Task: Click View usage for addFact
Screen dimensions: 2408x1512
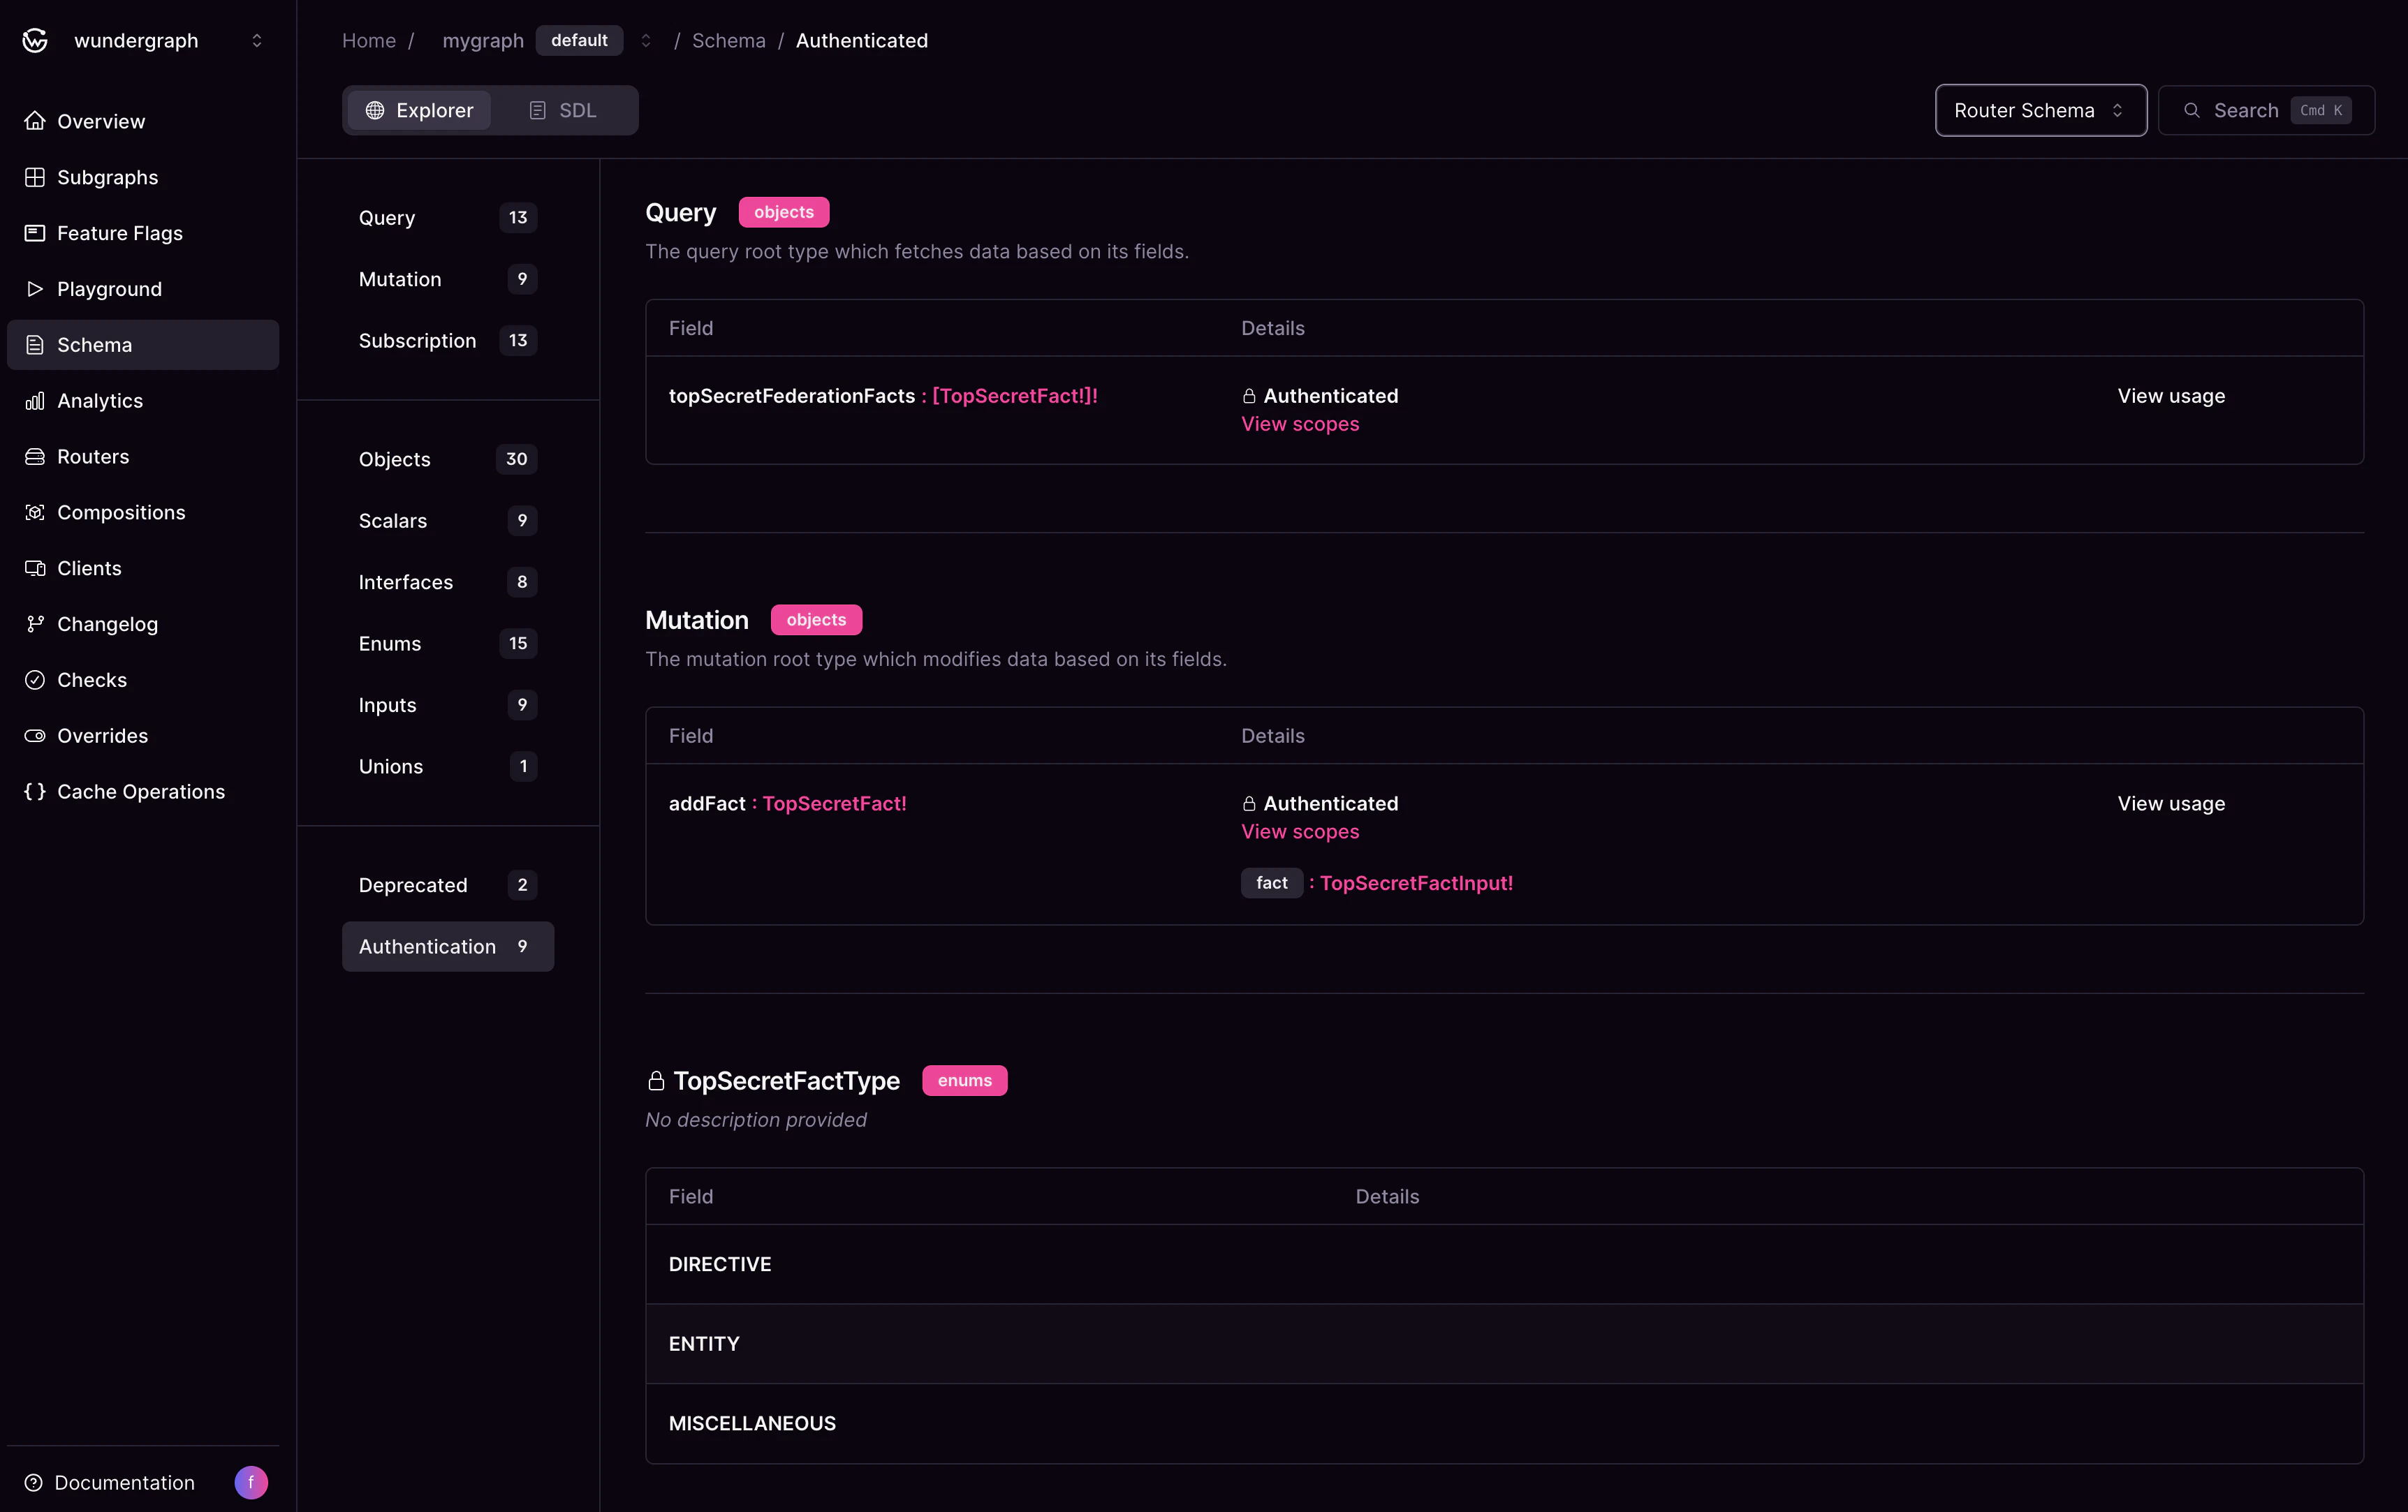Action: pyautogui.click(x=2170, y=803)
